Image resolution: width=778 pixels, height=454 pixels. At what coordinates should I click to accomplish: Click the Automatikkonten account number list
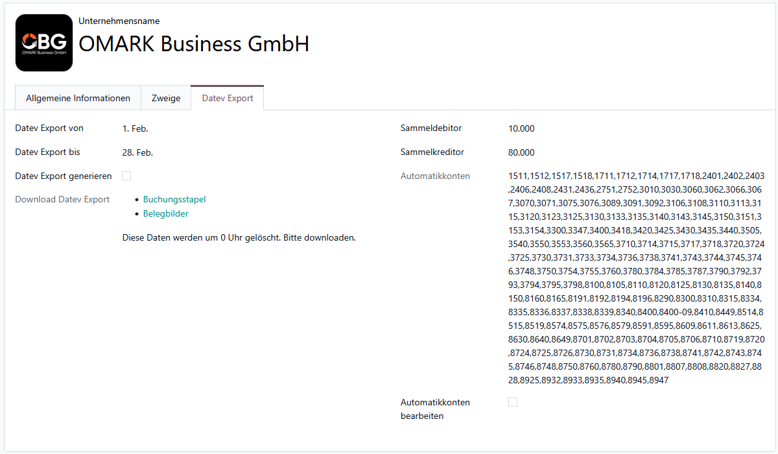pyautogui.click(x=637, y=278)
